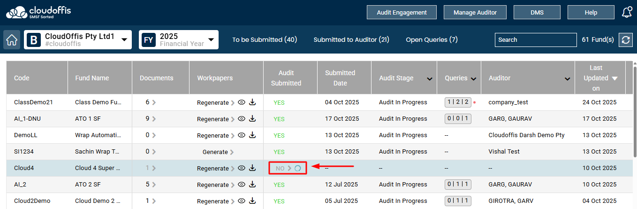Download workpapers for AI_2 fund

[252, 185]
